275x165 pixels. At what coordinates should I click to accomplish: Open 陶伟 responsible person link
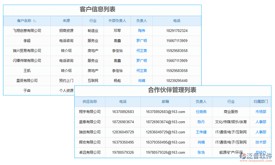[x=141, y=31]
